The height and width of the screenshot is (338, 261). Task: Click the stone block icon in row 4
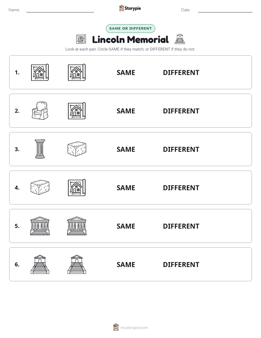coord(40,187)
